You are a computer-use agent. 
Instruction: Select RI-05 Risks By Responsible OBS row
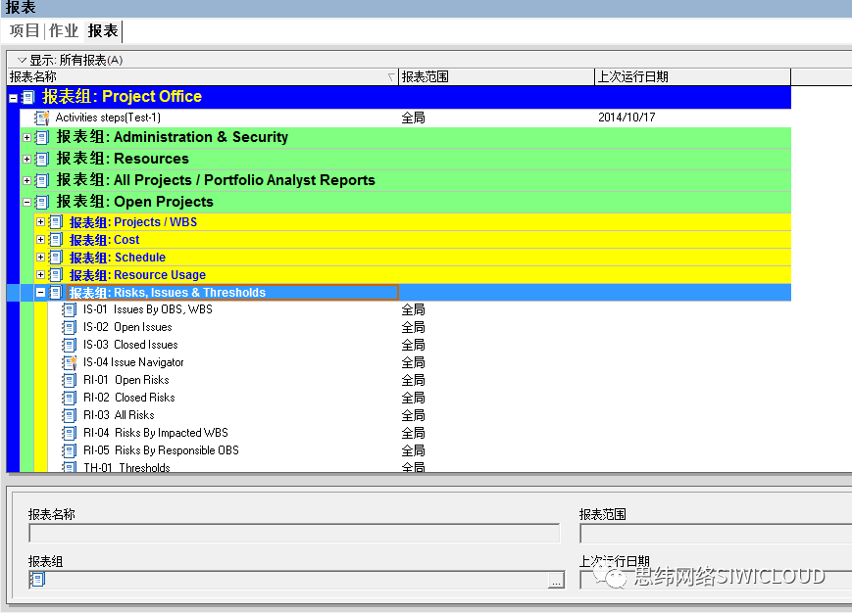point(419,450)
